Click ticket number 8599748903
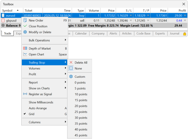Viewport: 188px width, 139px height. [x=32, y=16]
